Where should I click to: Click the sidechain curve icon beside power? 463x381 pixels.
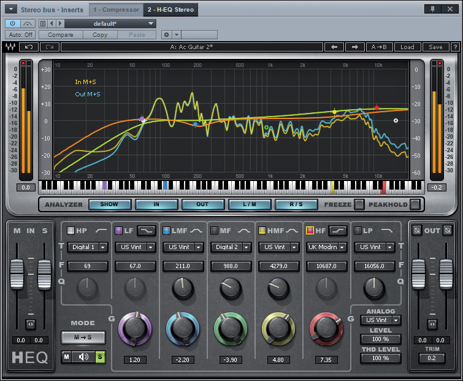tap(28, 23)
